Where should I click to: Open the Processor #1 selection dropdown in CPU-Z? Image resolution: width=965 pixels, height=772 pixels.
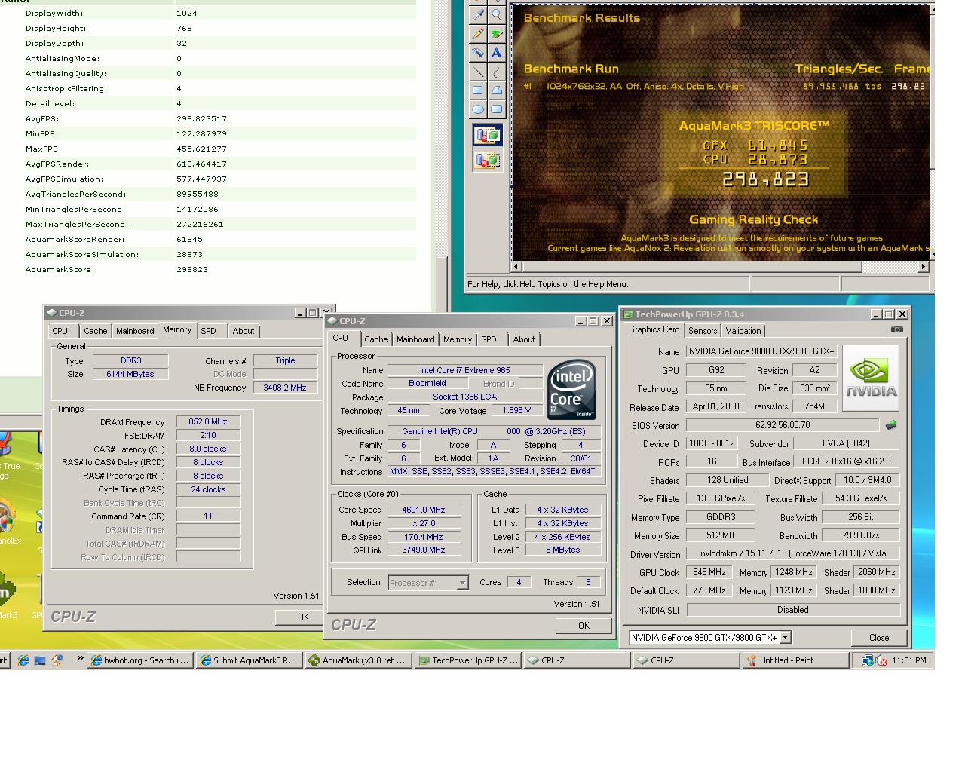coord(462,583)
